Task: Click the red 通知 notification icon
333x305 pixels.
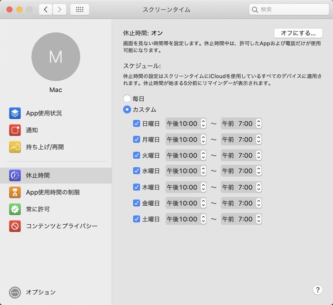Action: pos(15,130)
